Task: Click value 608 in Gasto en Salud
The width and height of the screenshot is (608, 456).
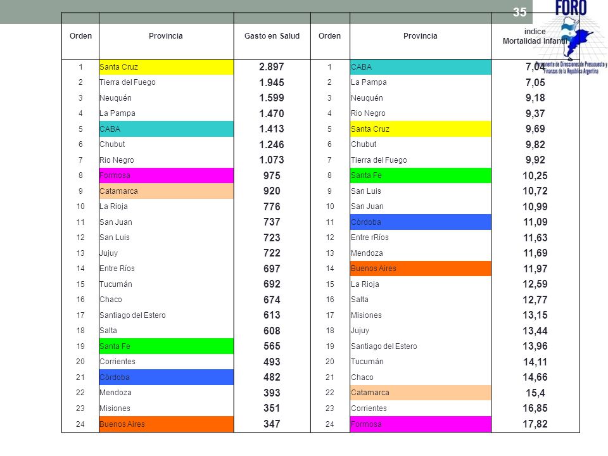Action: [x=272, y=331]
